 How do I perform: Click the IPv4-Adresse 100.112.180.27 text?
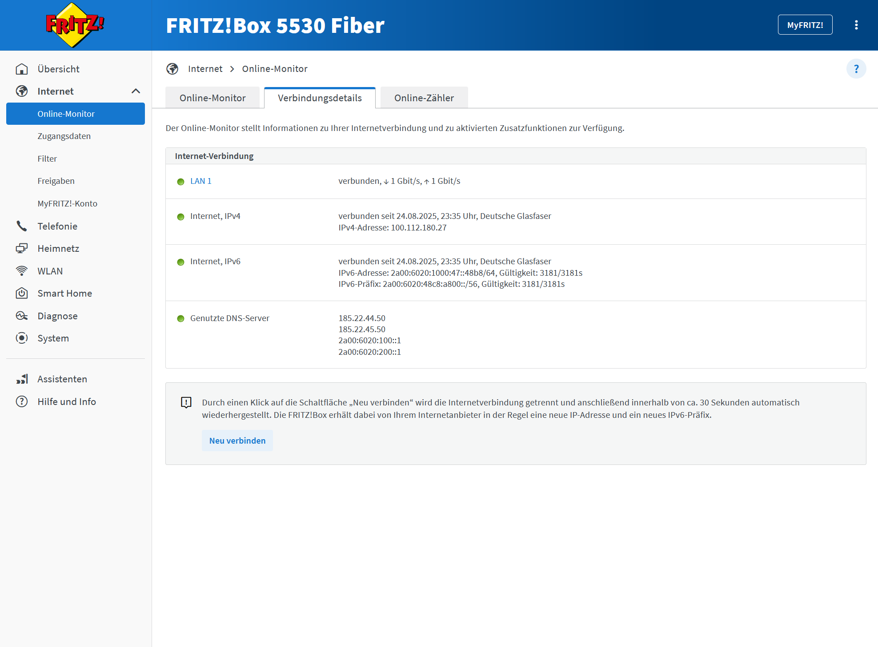pos(393,227)
